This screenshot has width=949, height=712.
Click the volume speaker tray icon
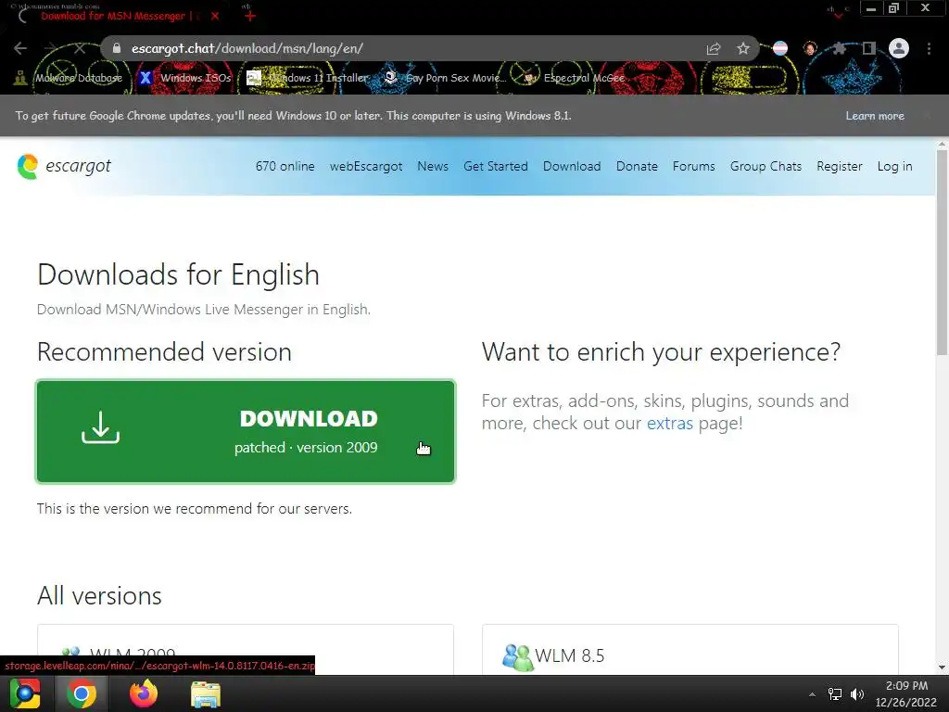(857, 694)
